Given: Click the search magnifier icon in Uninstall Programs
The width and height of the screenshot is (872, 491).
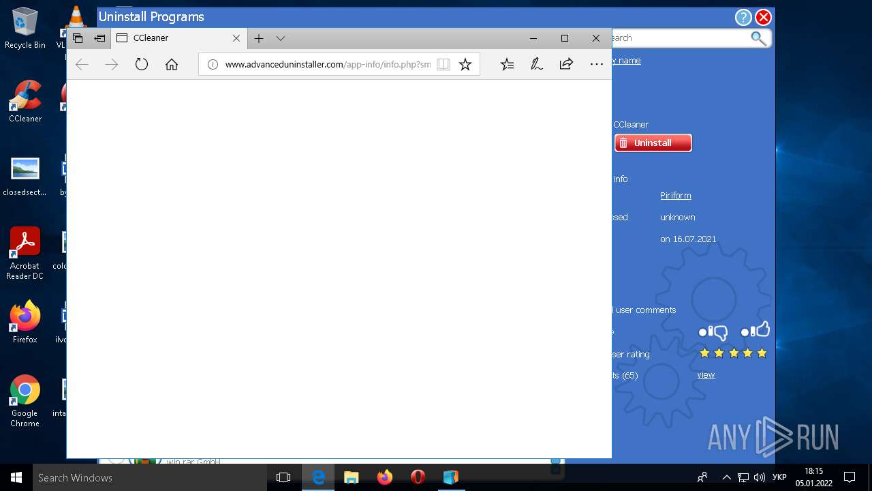Looking at the screenshot, I should point(758,38).
